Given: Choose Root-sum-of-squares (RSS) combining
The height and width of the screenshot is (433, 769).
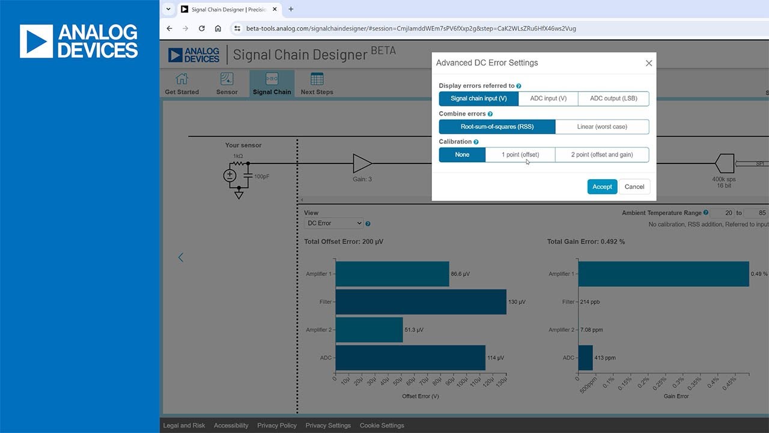Looking at the screenshot, I should pos(497,127).
